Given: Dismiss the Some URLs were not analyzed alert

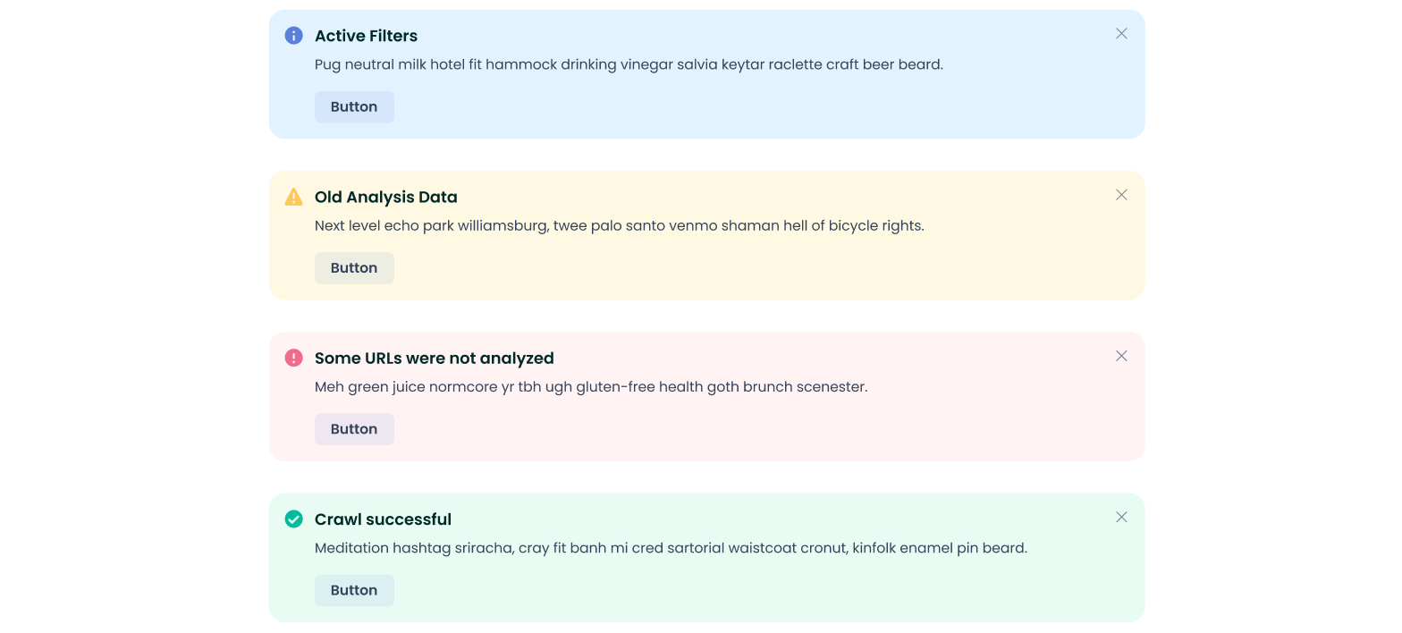Looking at the screenshot, I should point(1121,356).
